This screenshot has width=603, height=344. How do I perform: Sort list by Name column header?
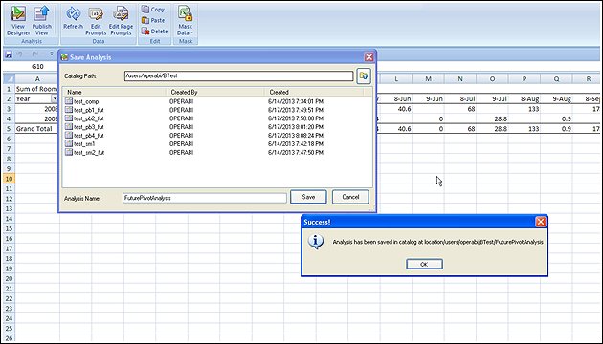(115, 92)
